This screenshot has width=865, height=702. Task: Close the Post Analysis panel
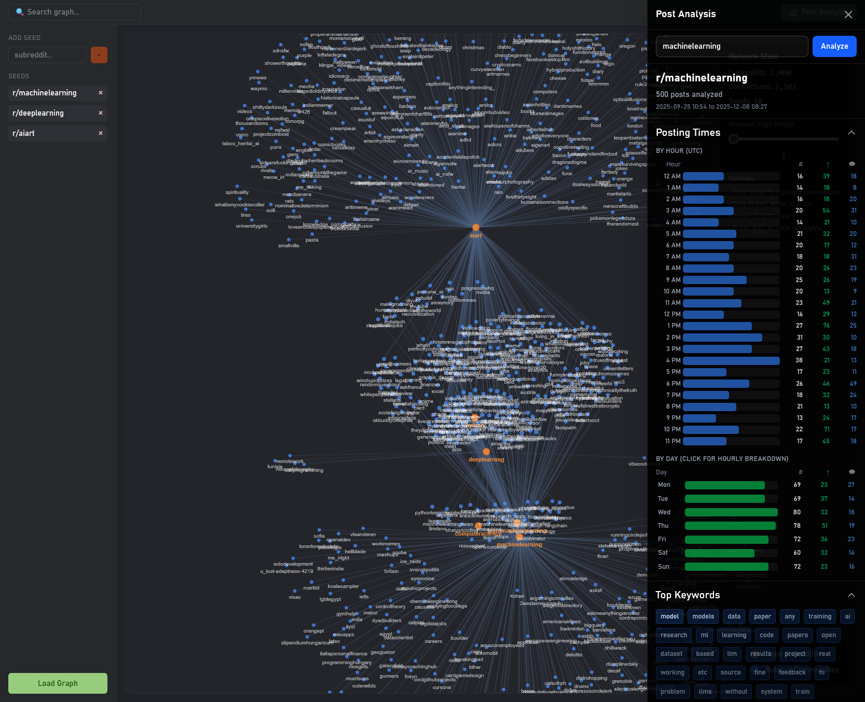(848, 15)
